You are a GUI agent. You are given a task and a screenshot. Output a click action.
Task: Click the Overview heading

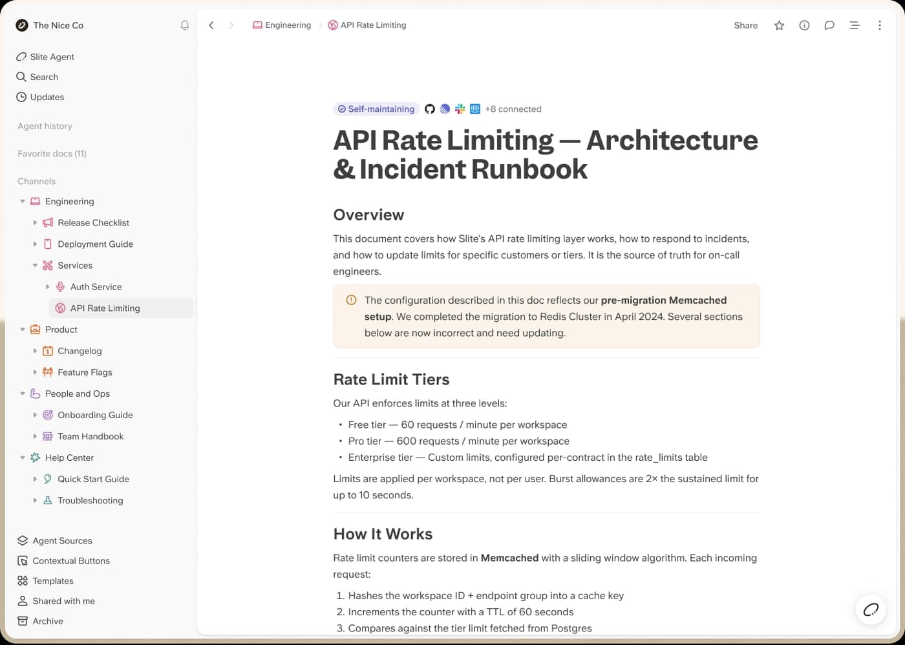tap(368, 215)
